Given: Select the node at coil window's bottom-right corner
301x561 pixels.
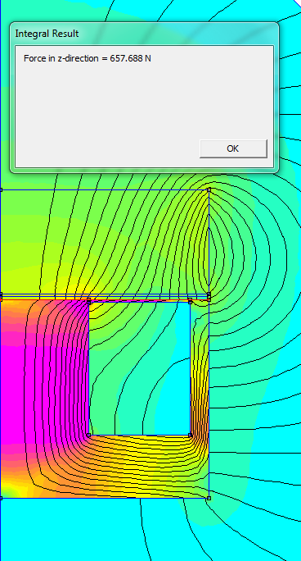Looking at the screenshot, I should (x=190, y=435).
